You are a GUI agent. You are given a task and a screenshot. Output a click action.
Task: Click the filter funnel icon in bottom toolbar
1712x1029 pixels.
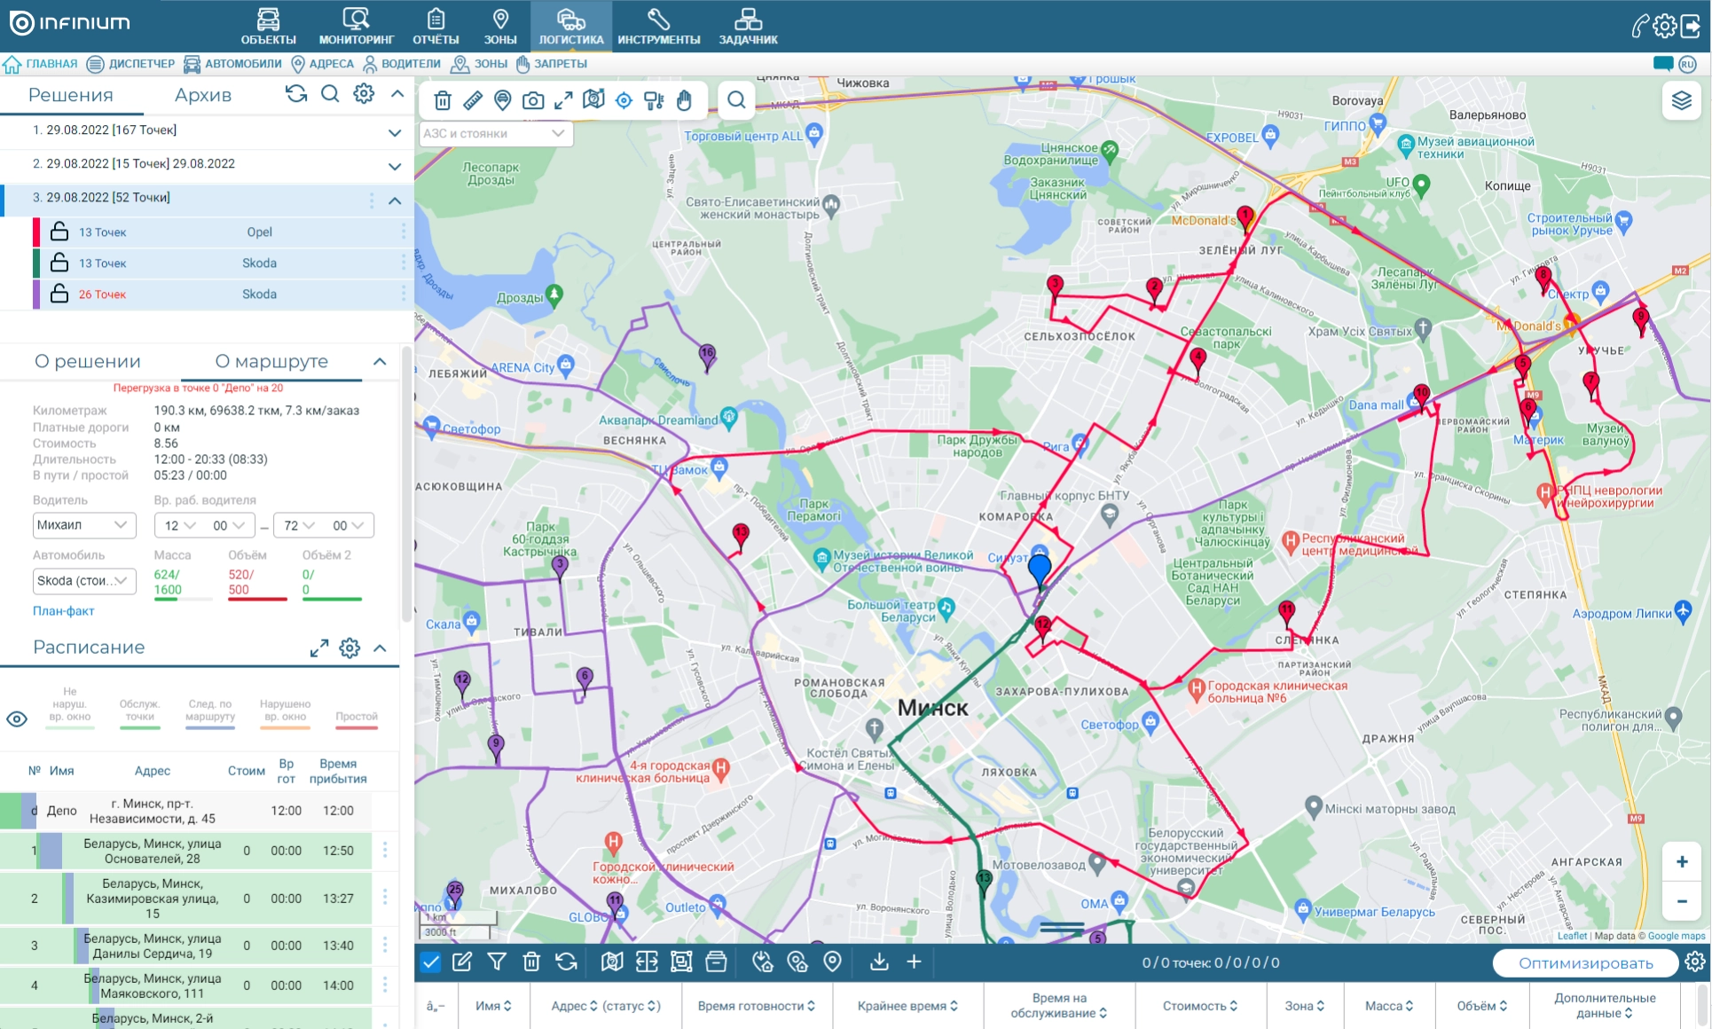coord(497,962)
